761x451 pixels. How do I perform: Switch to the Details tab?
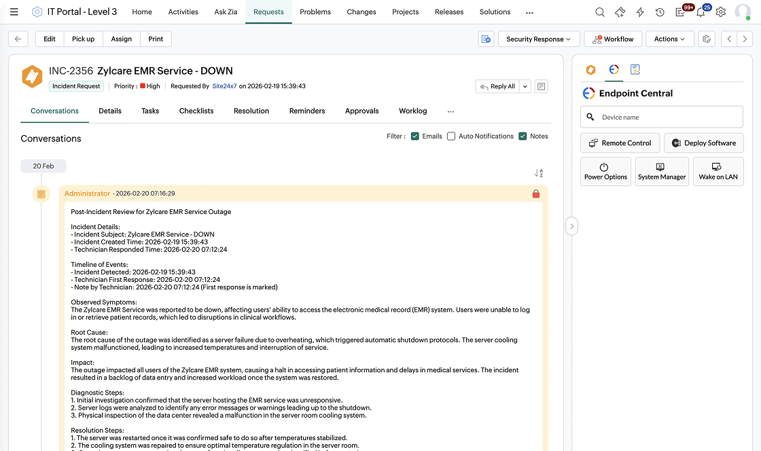[110, 111]
